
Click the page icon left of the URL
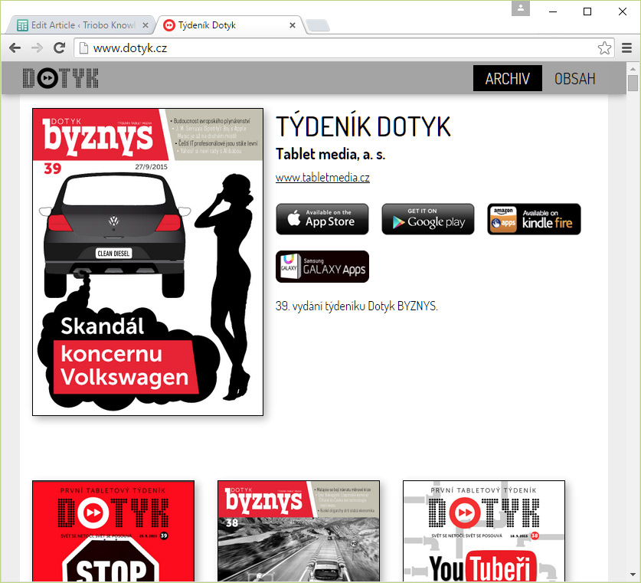click(83, 48)
